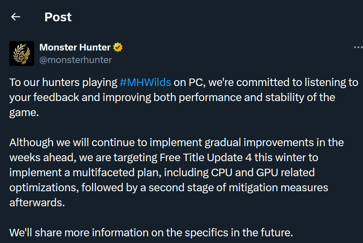Click the gold verified badge
Image resolution: width=363 pixels, height=243 pixels.
click(x=118, y=48)
